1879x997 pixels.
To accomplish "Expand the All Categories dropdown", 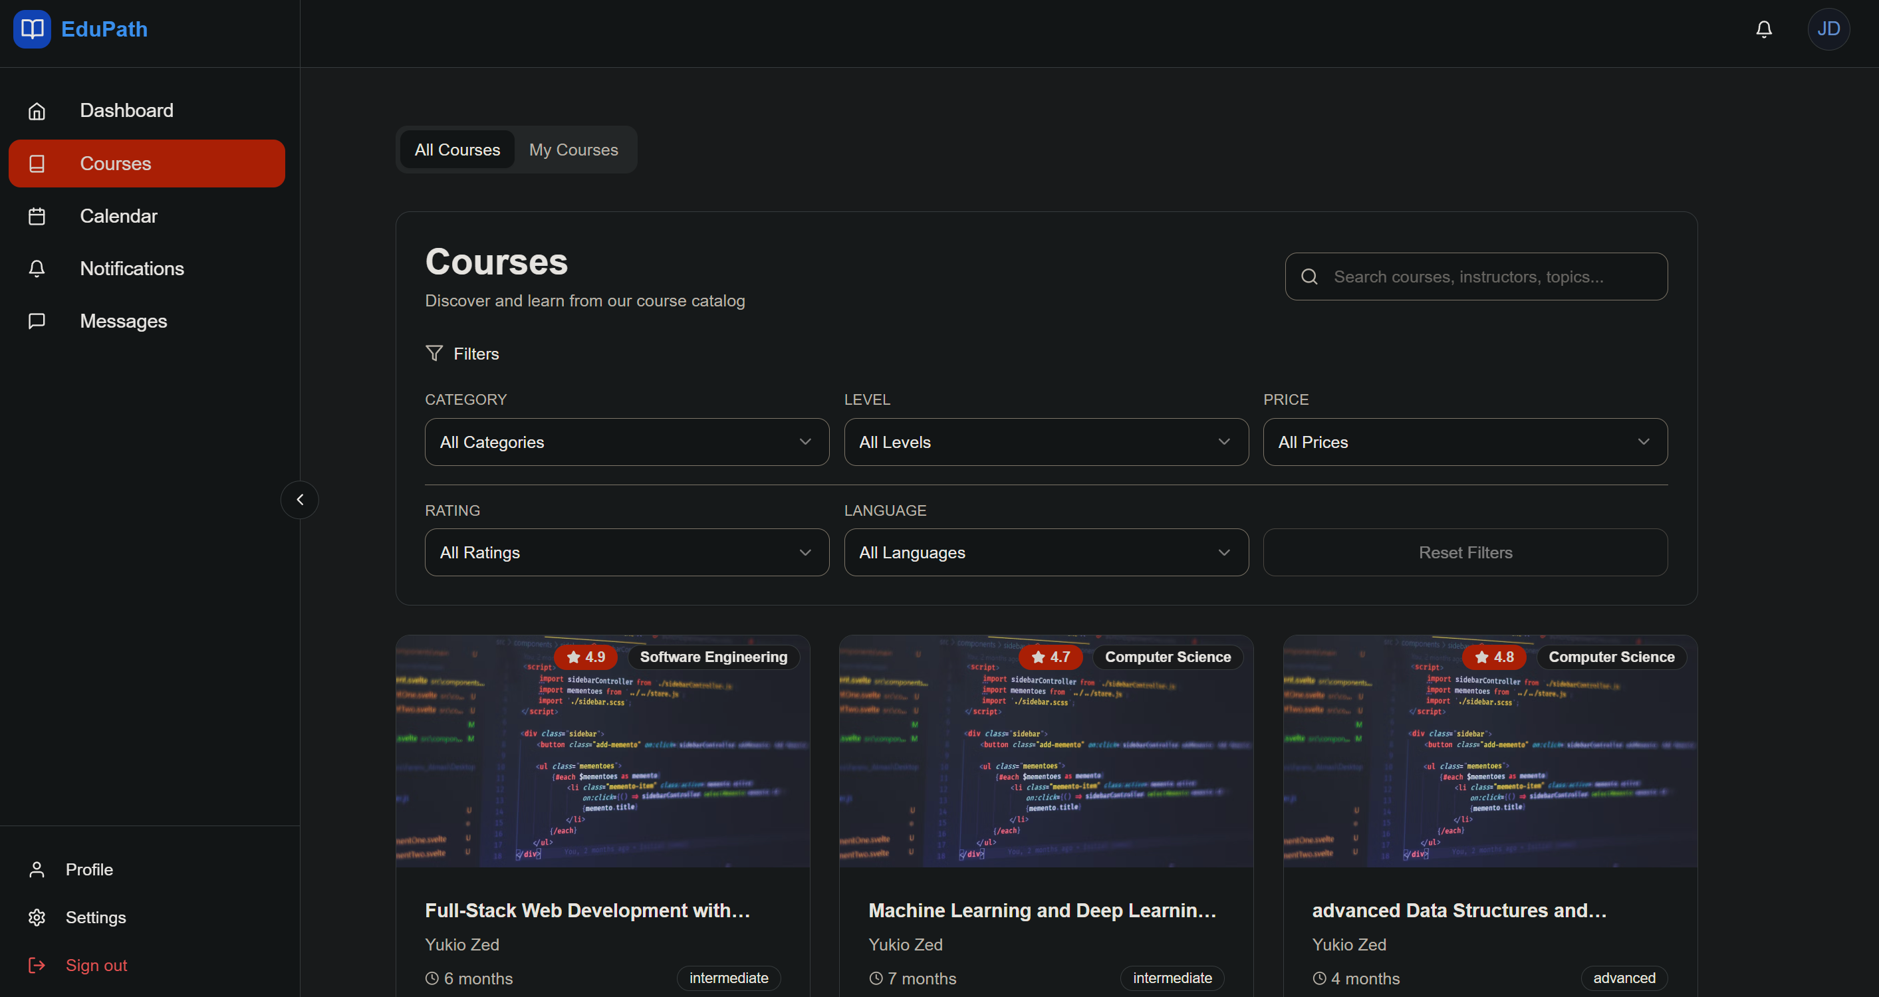I will [x=626, y=442].
